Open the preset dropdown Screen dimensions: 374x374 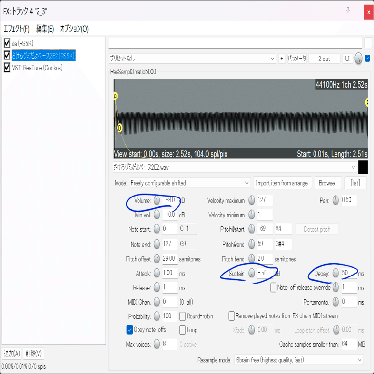pos(192,59)
